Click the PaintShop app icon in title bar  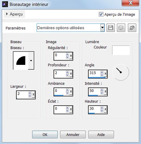tap(5, 4)
